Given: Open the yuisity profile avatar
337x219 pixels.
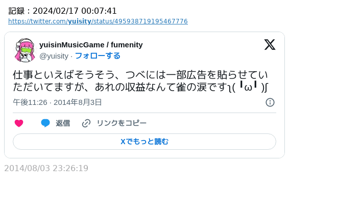Looking at the screenshot, I should point(25,50).
